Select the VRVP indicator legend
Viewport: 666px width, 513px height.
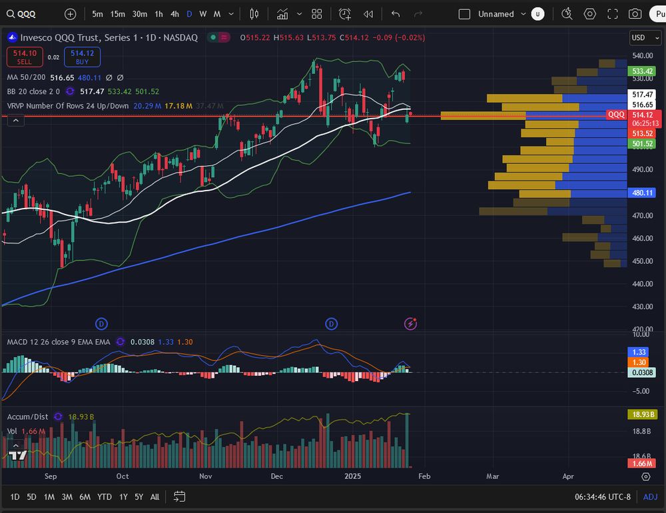[x=67, y=106]
